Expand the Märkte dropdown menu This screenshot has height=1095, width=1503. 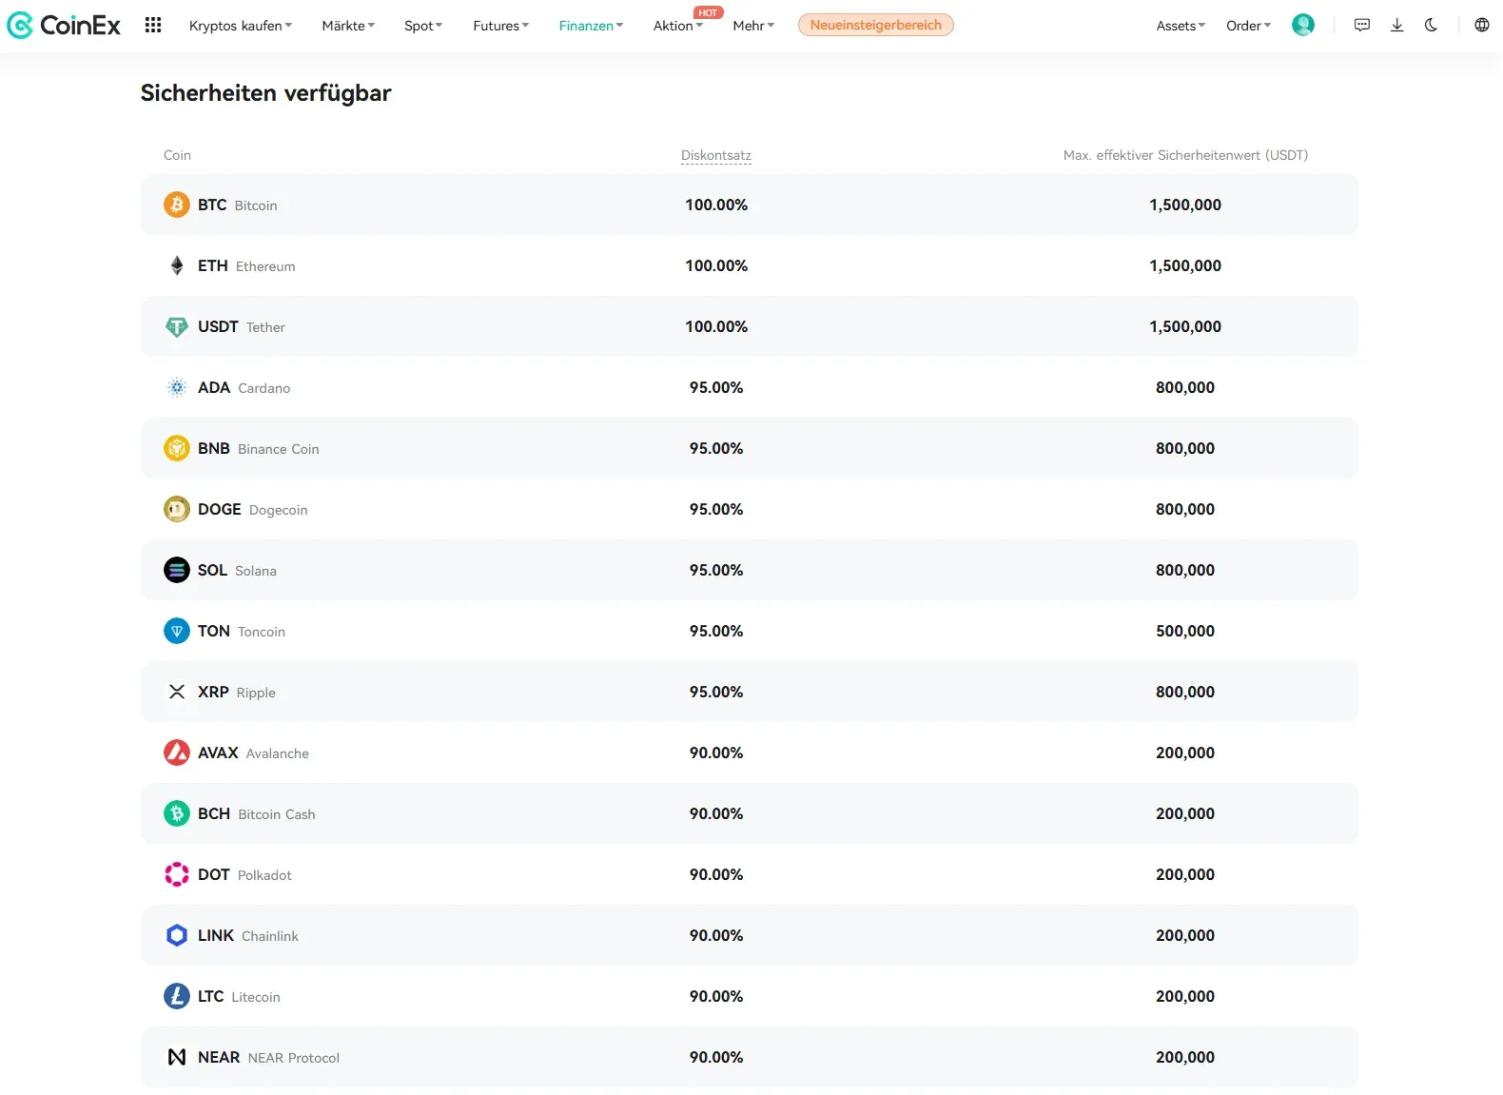point(348,26)
